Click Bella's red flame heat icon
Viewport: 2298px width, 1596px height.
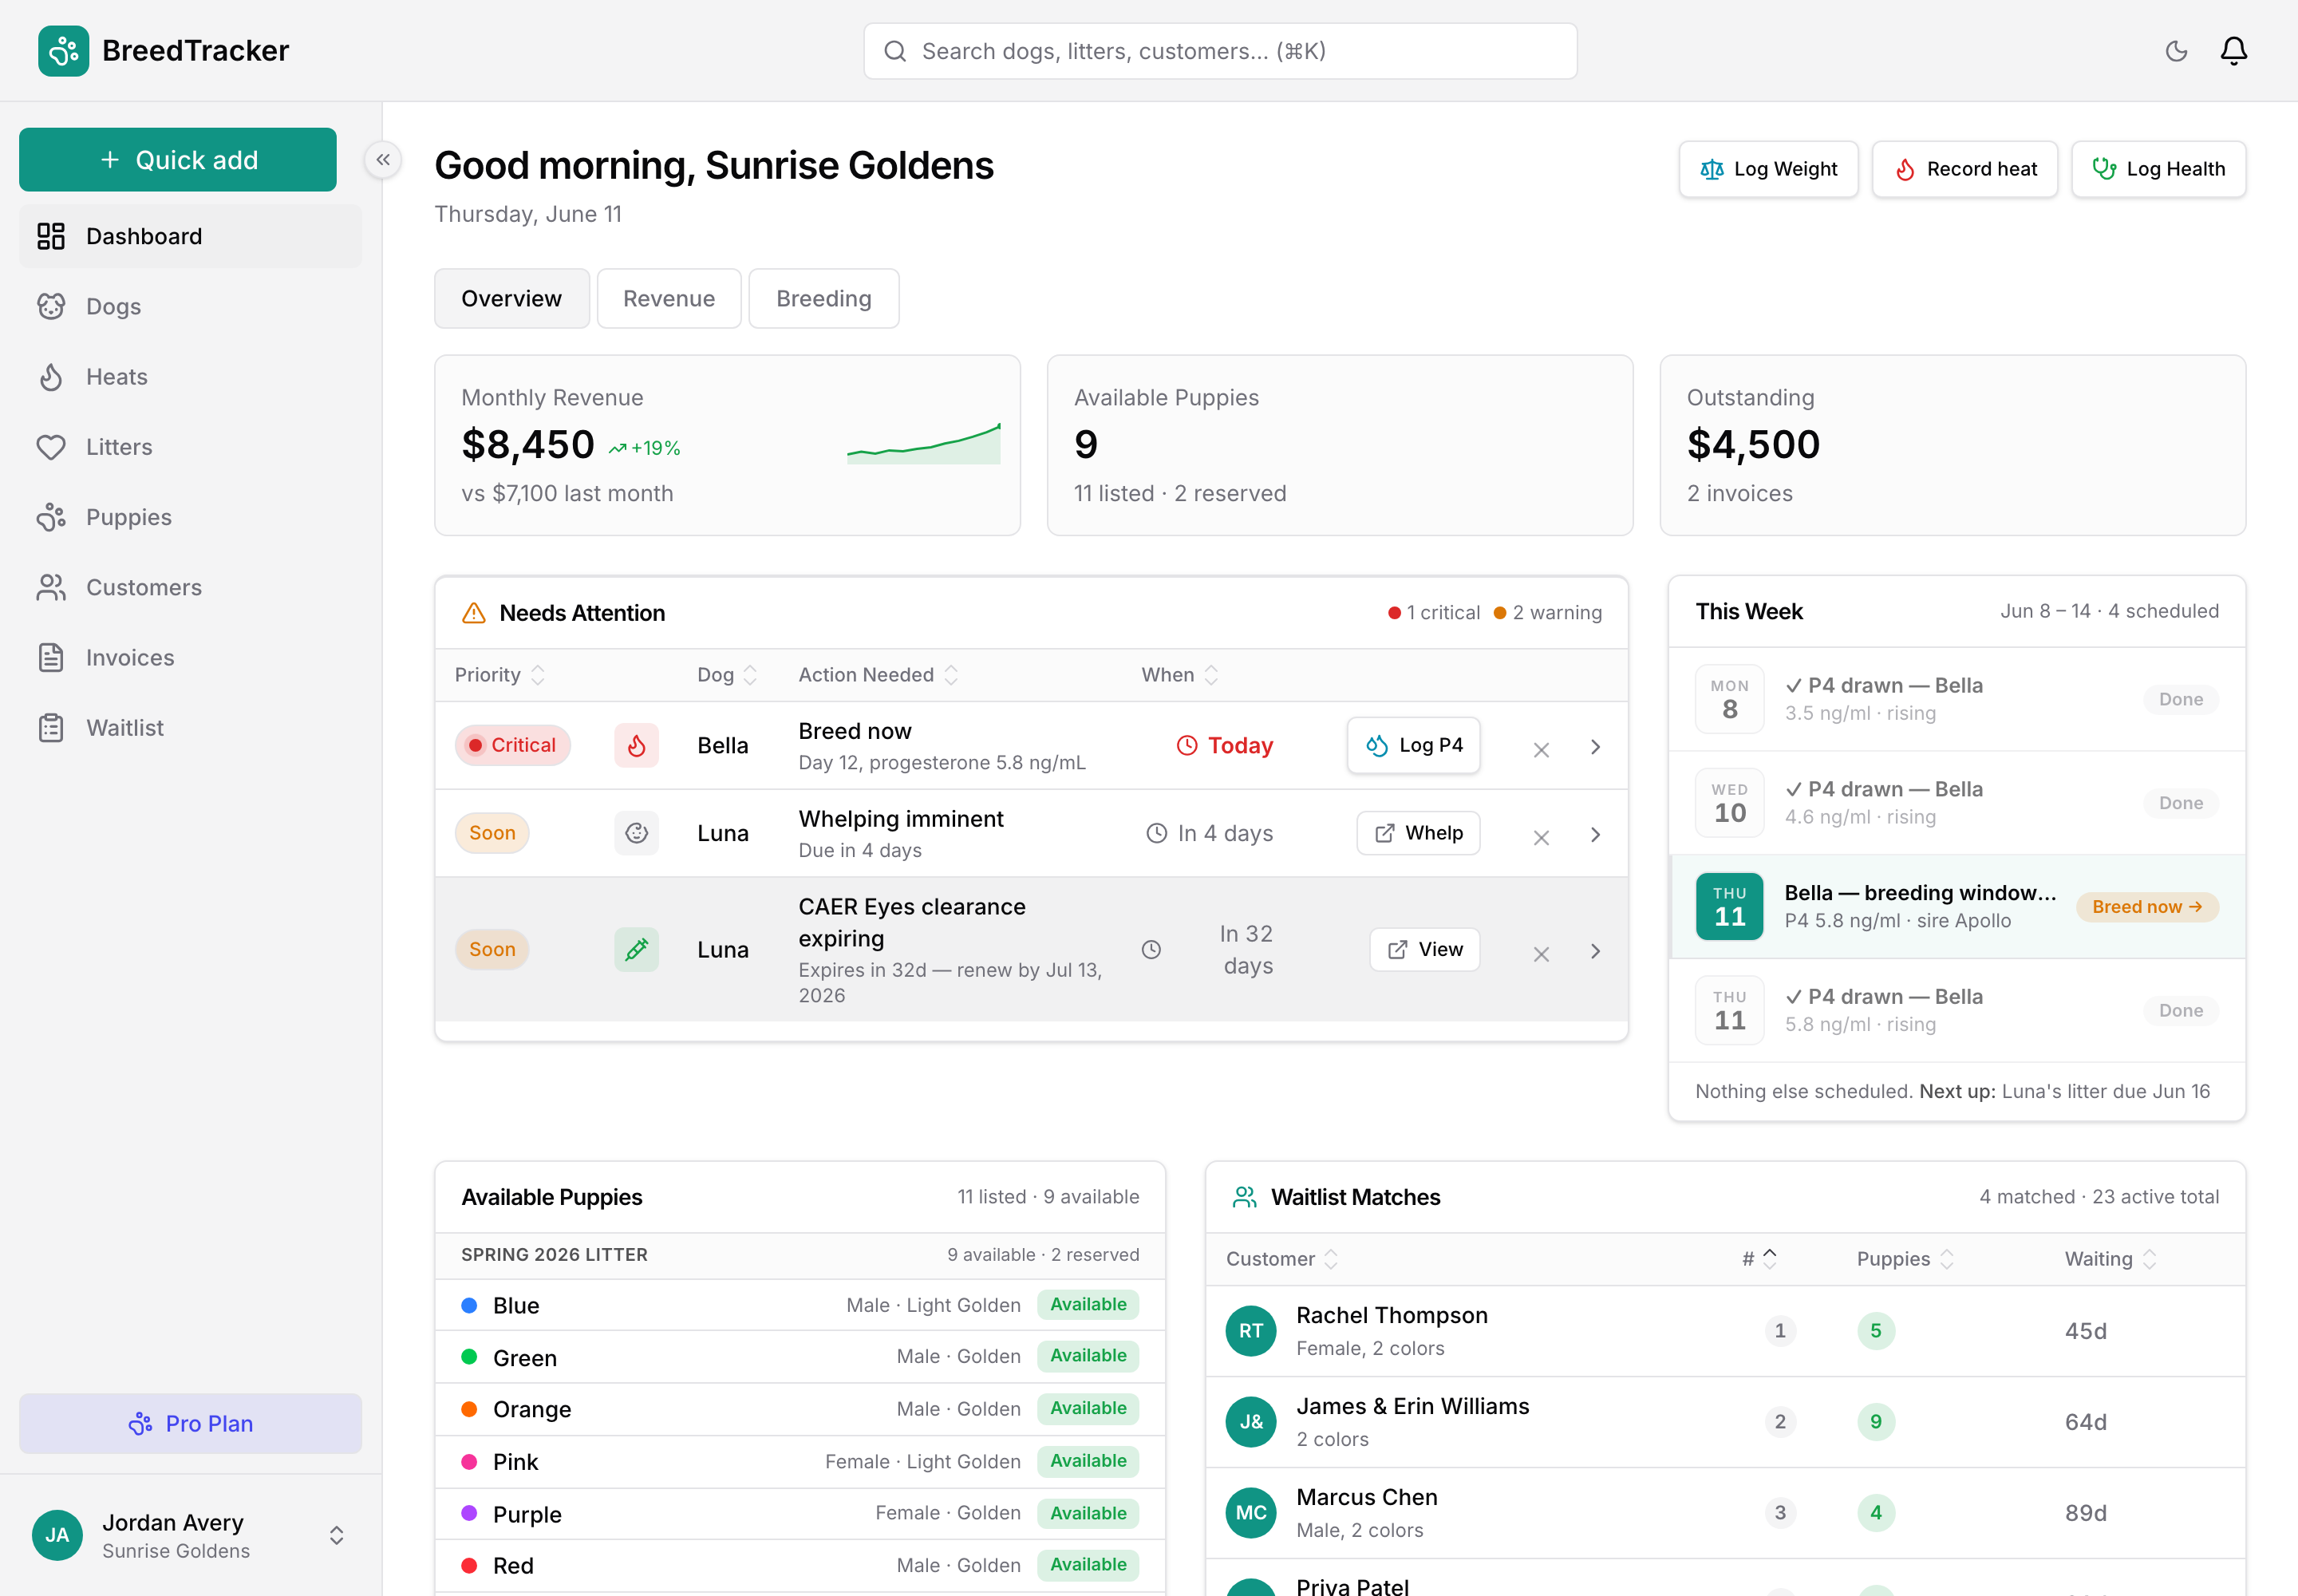[636, 746]
